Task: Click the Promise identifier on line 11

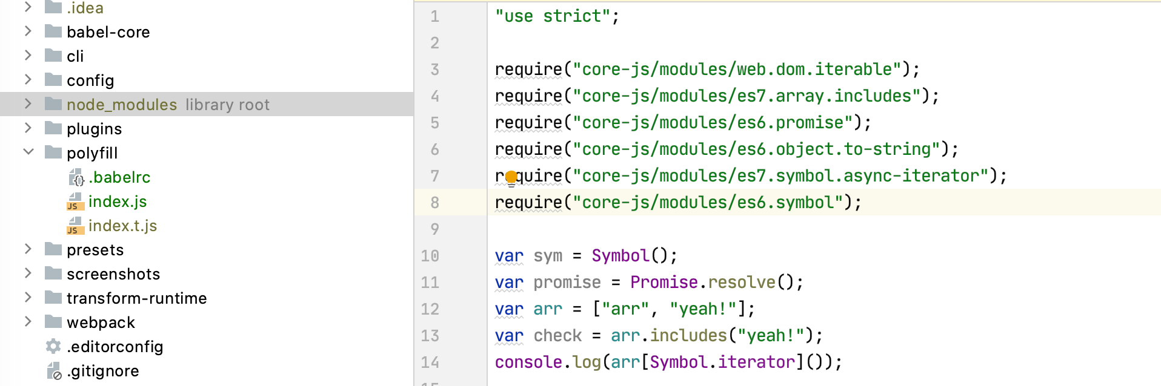Action: [x=664, y=283]
